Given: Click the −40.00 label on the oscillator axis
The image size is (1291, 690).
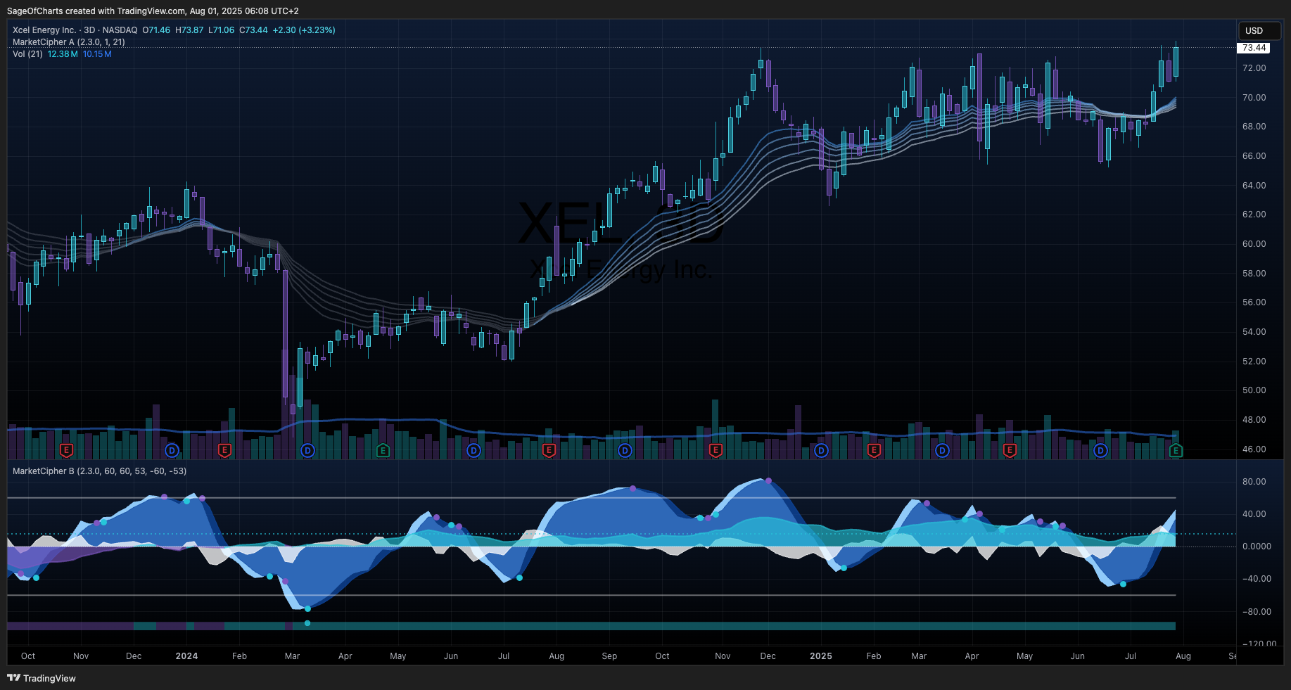Looking at the screenshot, I should coord(1256,579).
